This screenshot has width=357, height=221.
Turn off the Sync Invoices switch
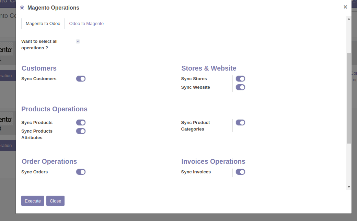(x=240, y=172)
